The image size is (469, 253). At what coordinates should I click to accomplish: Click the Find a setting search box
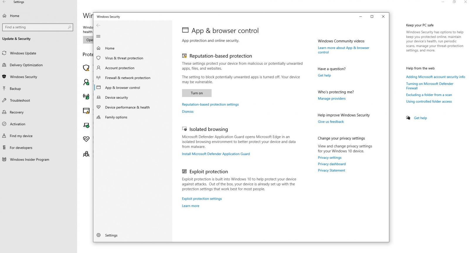pos(38,27)
